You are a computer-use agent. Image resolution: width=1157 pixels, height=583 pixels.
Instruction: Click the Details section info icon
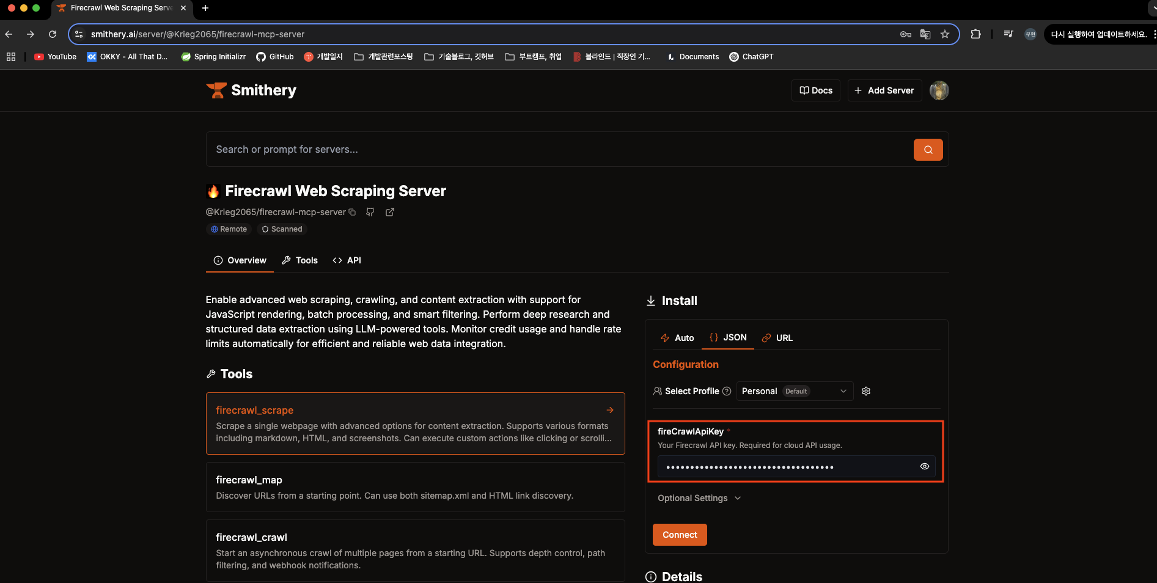click(651, 577)
